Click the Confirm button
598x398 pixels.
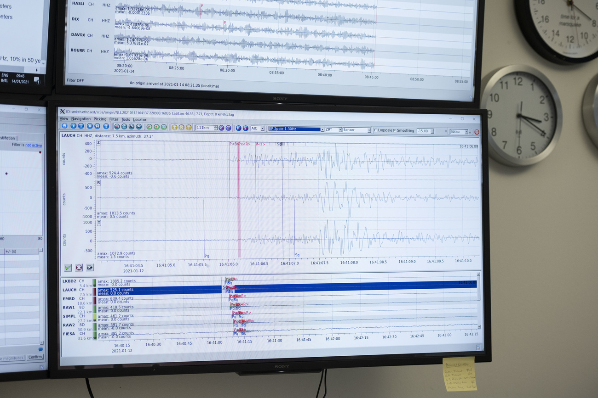35,357
